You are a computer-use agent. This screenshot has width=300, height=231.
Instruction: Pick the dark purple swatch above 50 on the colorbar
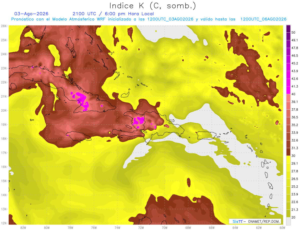(x=288, y=29)
